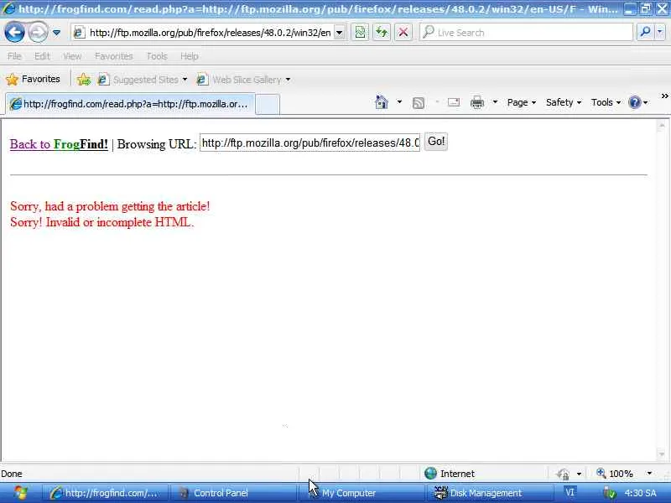This screenshot has width=671, height=503.
Task: Expand the address bar dropdown arrow
Action: tap(340, 33)
